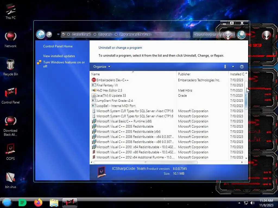Open the Organize dropdown menu
Image resolution: width=278 pixels, height=208 pixels.
click(x=102, y=67)
